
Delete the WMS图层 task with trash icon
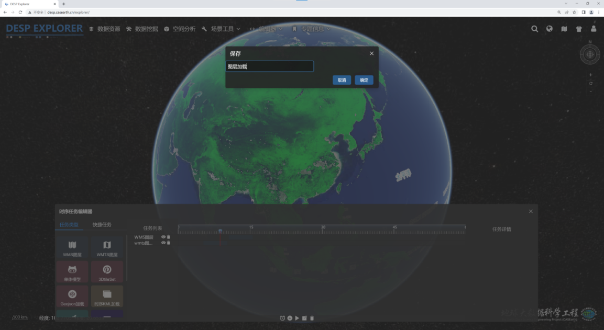[169, 237]
